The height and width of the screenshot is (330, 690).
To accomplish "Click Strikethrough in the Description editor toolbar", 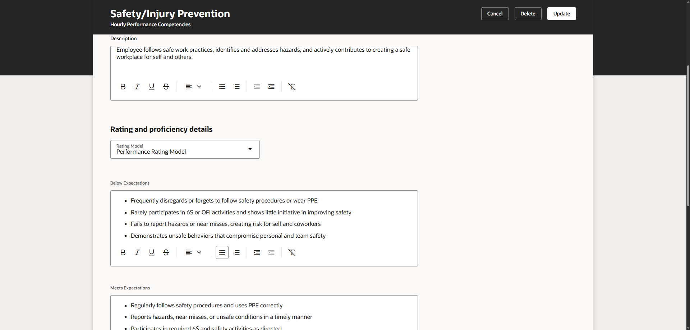I will [x=166, y=87].
